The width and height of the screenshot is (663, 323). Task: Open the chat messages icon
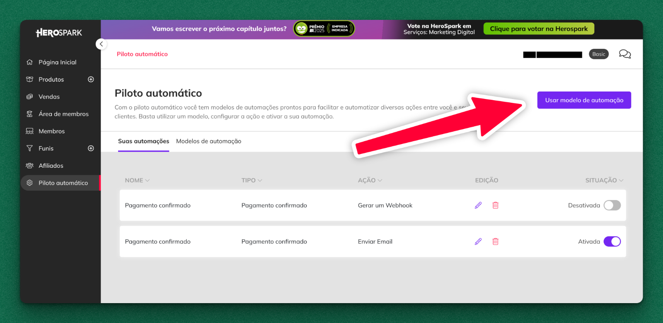pos(624,54)
